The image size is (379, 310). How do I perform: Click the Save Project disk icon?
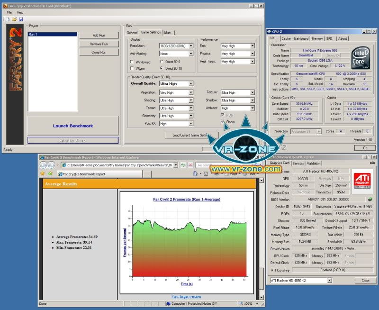pos(21,19)
